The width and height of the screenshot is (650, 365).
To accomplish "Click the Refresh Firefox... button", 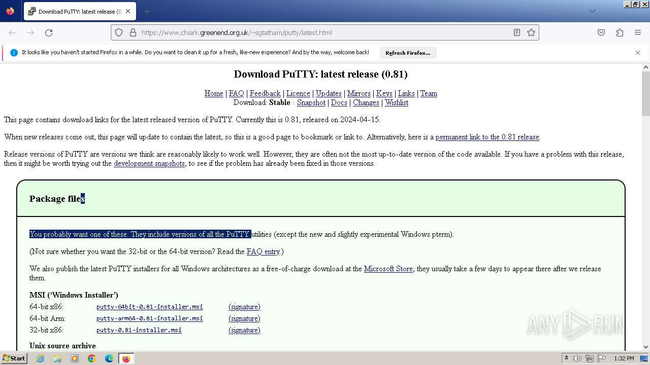I will click(x=408, y=53).
